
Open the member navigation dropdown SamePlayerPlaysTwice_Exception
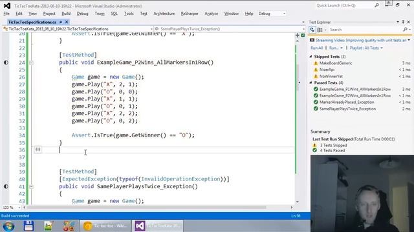coord(230,29)
